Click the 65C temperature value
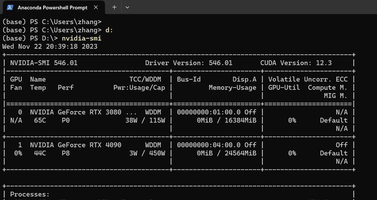 pyautogui.click(x=40, y=120)
